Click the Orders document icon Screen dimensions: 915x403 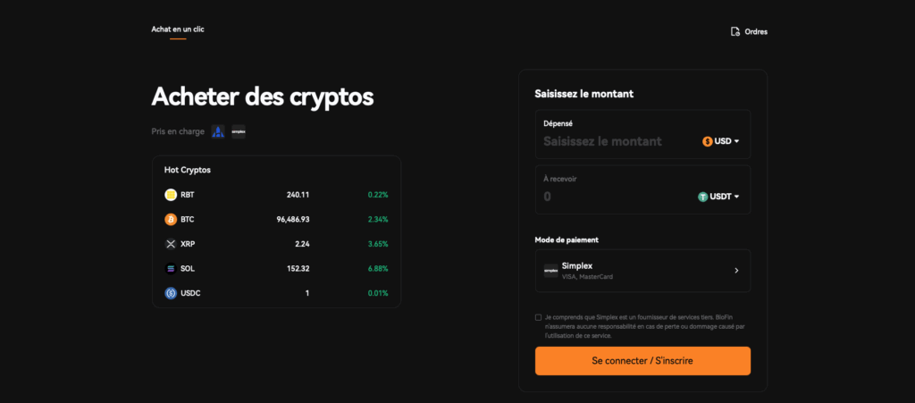[x=735, y=31]
